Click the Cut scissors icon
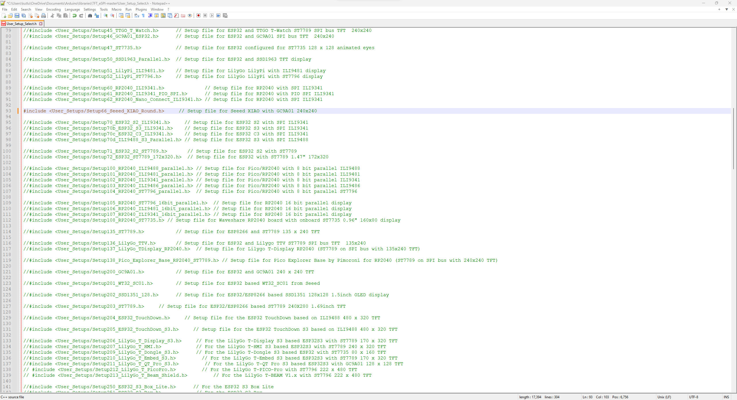 click(x=52, y=16)
